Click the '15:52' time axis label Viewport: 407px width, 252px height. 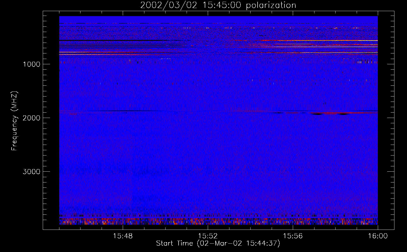208,236
